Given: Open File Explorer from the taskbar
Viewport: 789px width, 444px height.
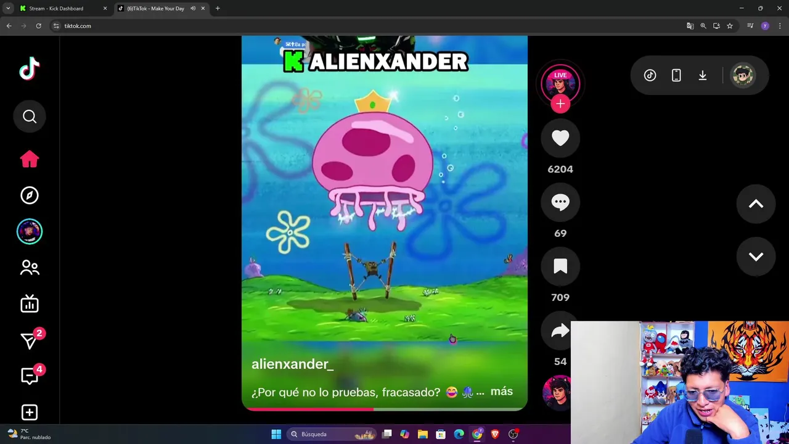Looking at the screenshot, I should pos(423,434).
